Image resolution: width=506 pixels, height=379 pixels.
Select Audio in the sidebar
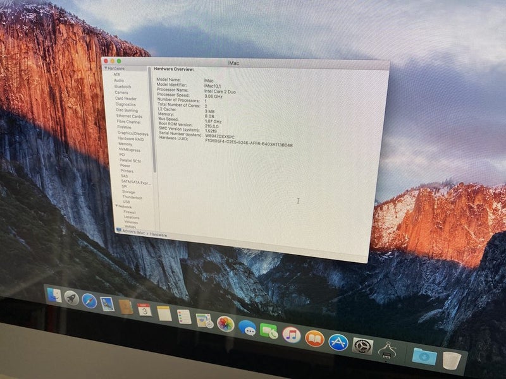pos(119,80)
